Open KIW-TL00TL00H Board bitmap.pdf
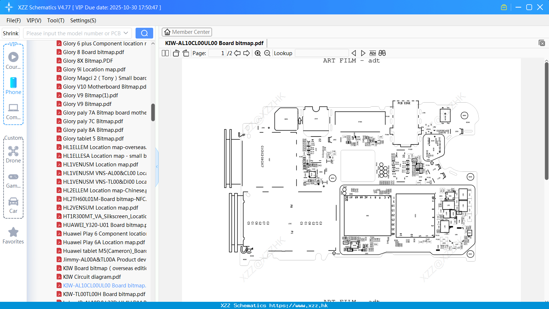The height and width of the screenshot is (309, 549). (101, 294)
